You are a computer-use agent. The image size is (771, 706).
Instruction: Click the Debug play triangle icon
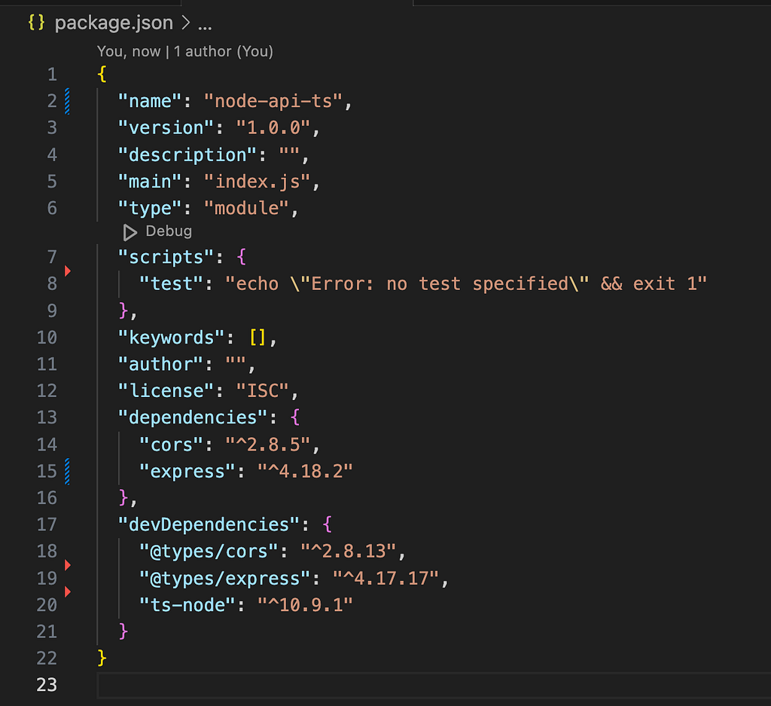129,232
